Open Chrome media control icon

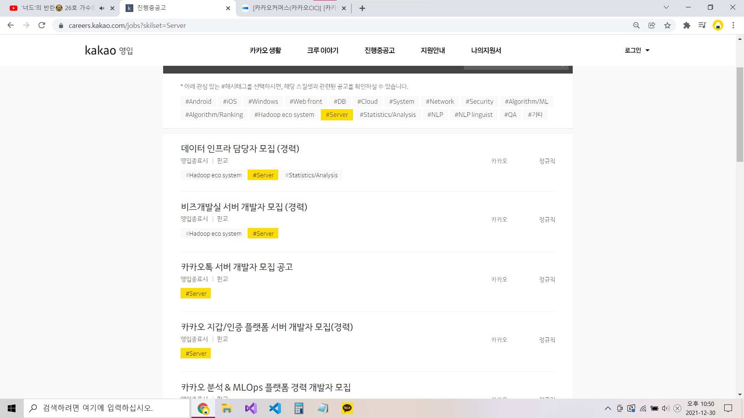[702, 26]
